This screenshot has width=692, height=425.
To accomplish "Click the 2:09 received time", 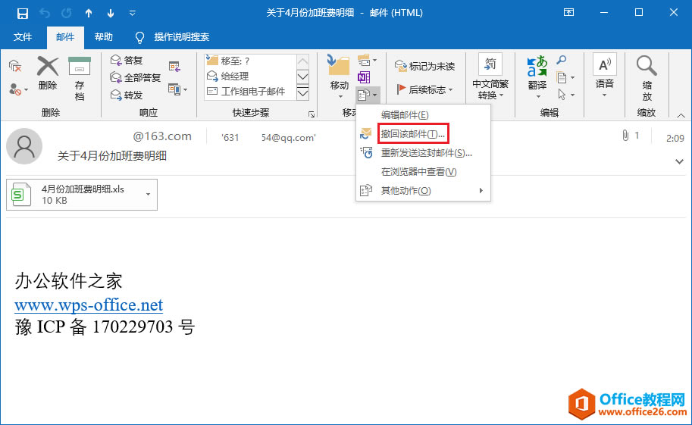I will click(675, 139).
